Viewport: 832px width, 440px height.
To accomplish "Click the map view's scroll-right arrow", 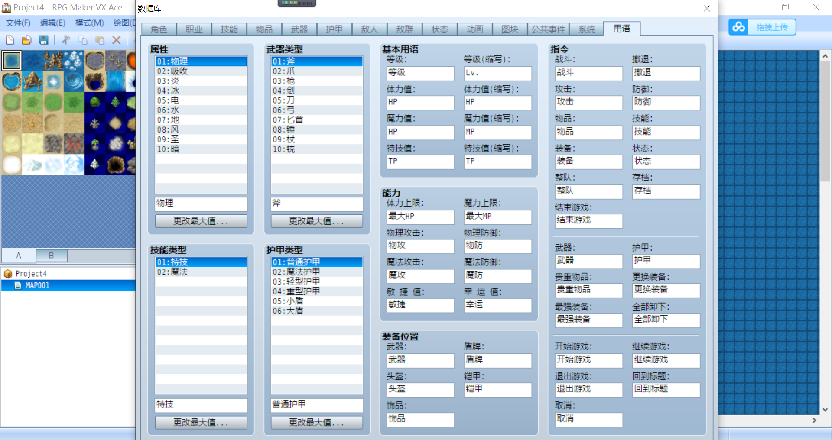I will pyautogui.click(x=814, y=420).
